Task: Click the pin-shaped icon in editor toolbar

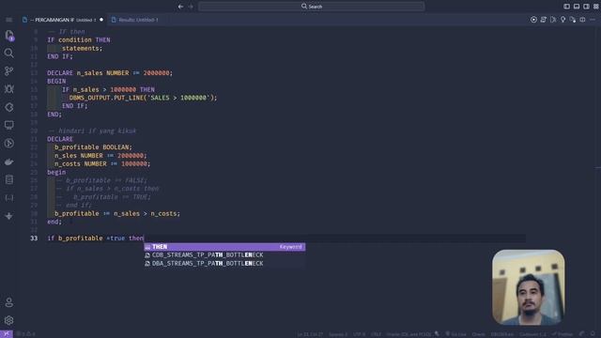Action: (x=562, y=20)
